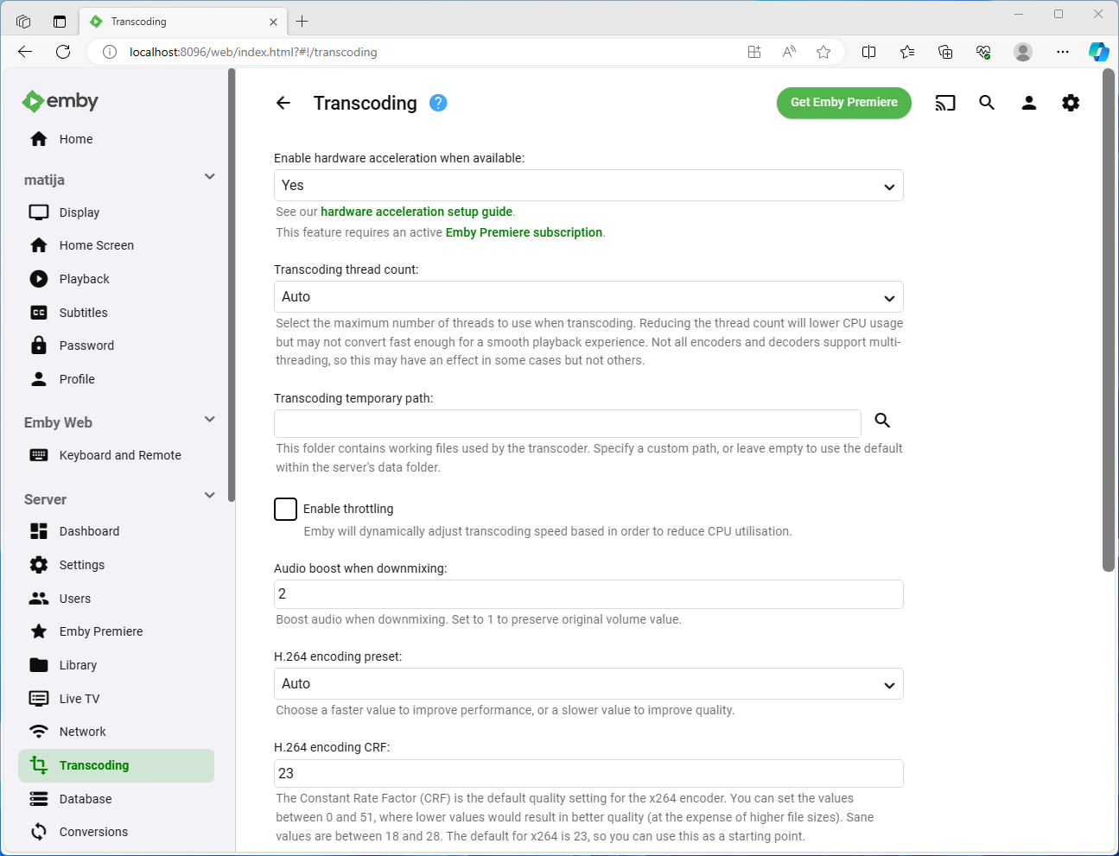Click the Profile person icon in sidebar
1119x856 pixels.
39,379
